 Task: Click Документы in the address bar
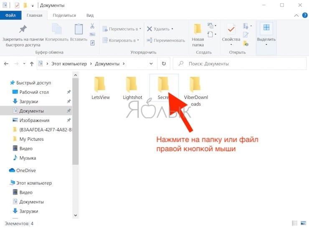click(x=107, y=63)
